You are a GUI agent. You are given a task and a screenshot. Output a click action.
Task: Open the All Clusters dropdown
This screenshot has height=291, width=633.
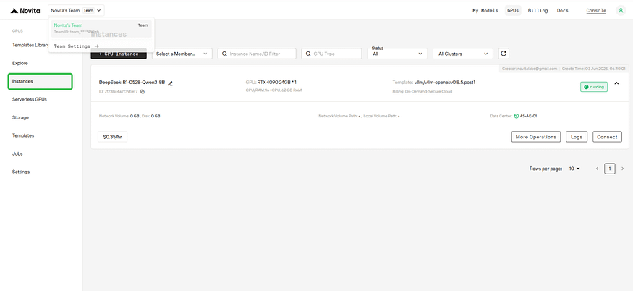463,54
